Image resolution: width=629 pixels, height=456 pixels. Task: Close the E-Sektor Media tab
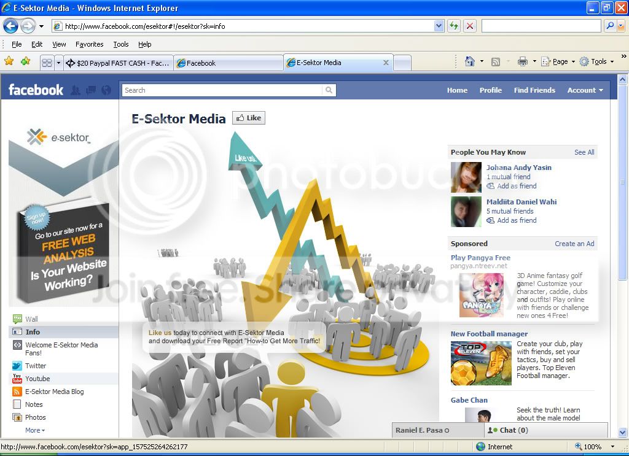pyautogui.click(x=386, y=63)
